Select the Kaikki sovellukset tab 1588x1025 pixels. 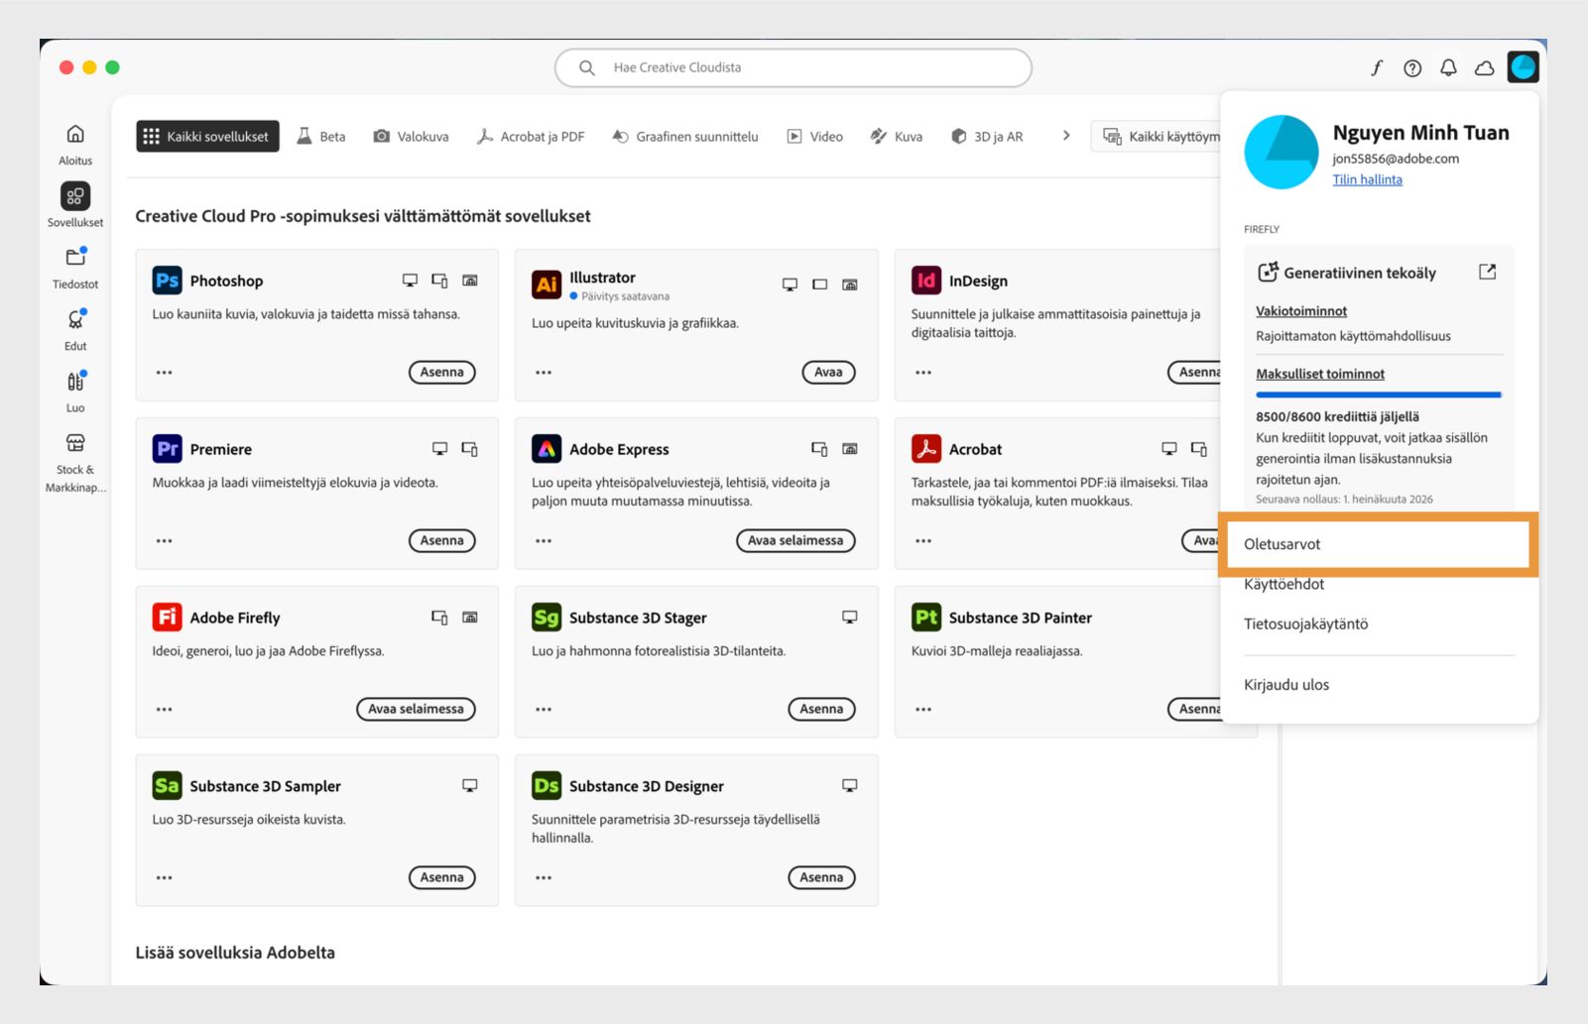[207, 136]
